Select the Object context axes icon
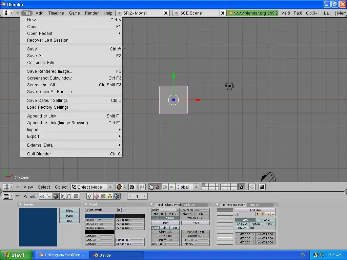 (x=63, y=196)
